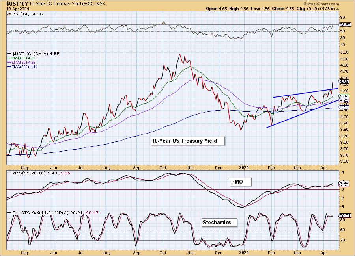Click the Stochastics annotation box
This screenshot has width=355, height=256.
[219, 222]
